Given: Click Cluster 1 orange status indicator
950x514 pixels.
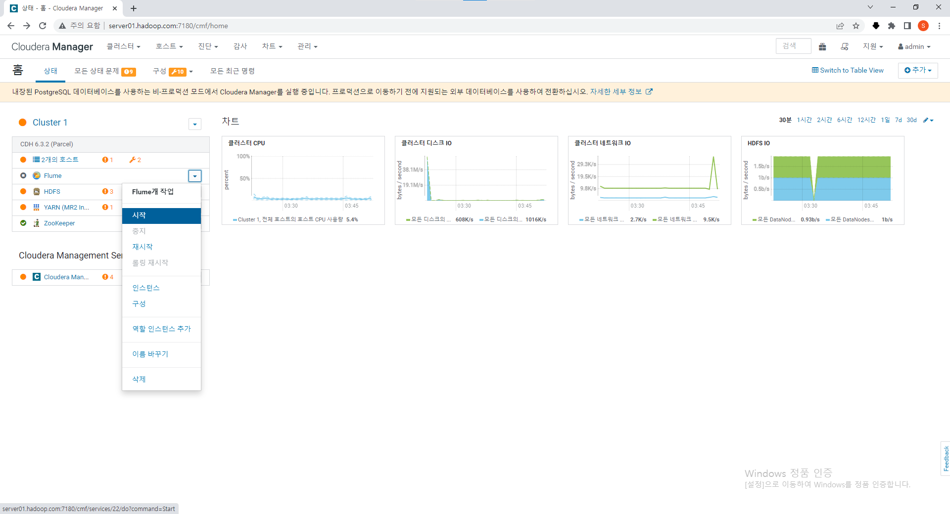Looking at the screenshot, I should [x=22, y=123].
